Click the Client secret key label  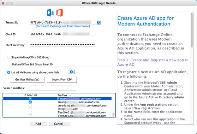pyautogui.click(x=15, y=45)
